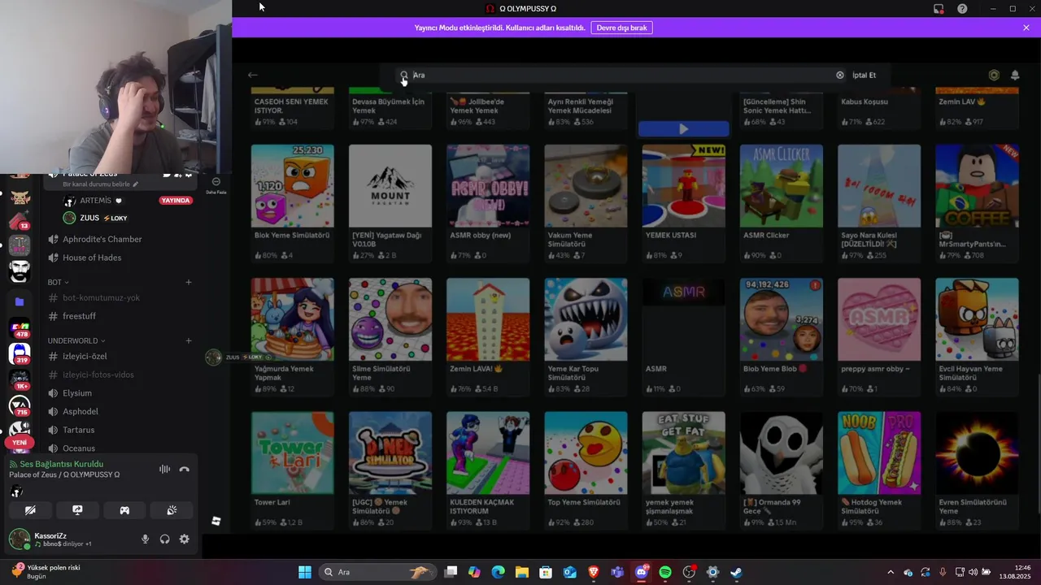This screenshot has height=585, width=1041.
Task: Open Blob Yeme Blob game thumbnail
Action: click(x=782, y=319)
